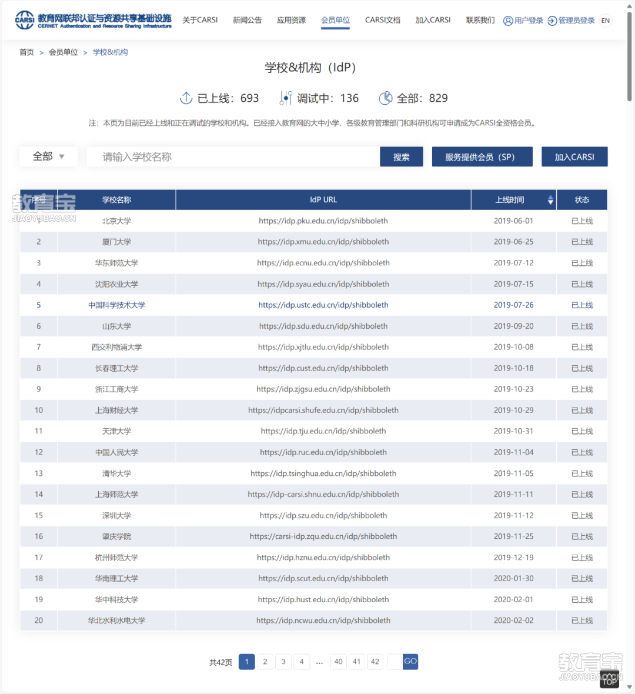Click the 学校名称 column header

[x=117, y=200]
